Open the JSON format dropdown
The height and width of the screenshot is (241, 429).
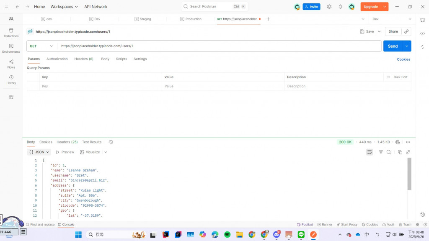coord(39,152)
